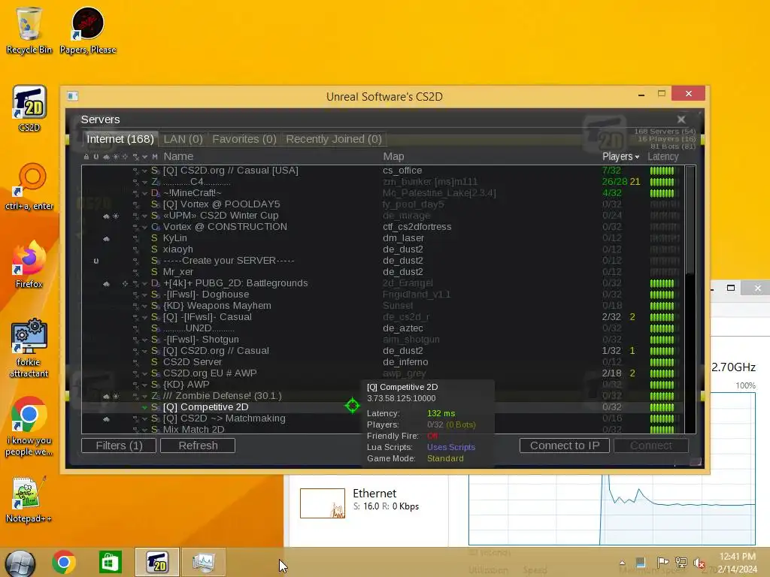Open Notepad++ desktop shortcut
Screen dimensions: 770x577
coord(29,499)
